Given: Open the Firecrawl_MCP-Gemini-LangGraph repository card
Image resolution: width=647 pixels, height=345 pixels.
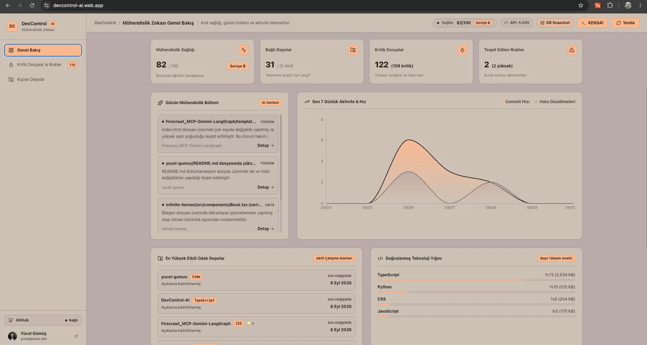Looking at the screenshot, I should pyautogui.click(x=256, y=327).
